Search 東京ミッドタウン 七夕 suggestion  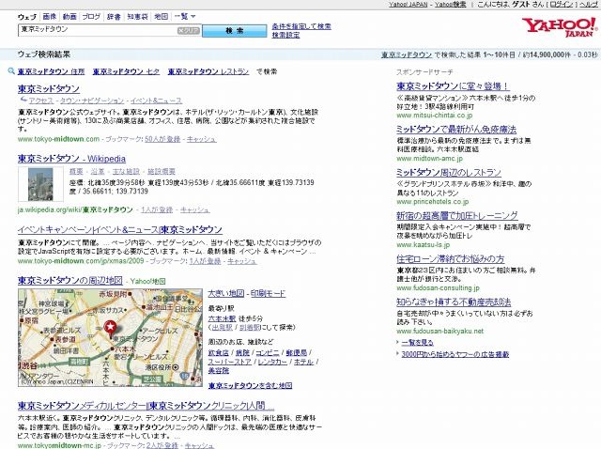(x=126, y=71)
